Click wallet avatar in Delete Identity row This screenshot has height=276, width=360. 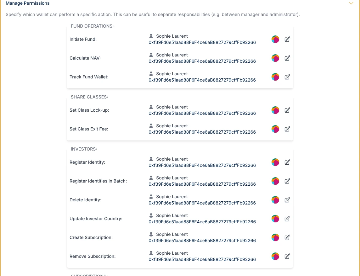tap(275, 200)
